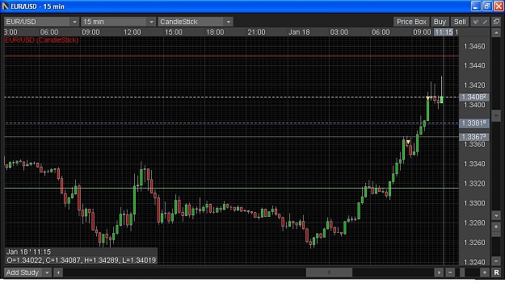
Task: Click the horizontal scroll left arrow
Action: click(x=58, y=272)
